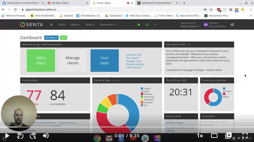This screenshot has height=142, width=254.
Task: Open the Practice settings link
Action: (x=135, y=64)
